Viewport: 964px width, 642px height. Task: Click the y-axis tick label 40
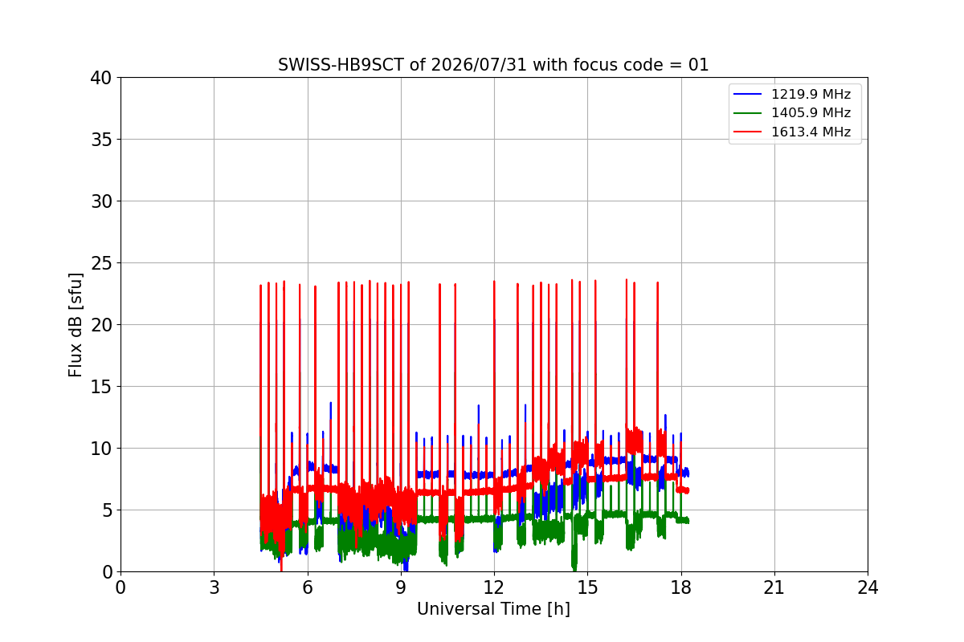[x=102, y=78]
